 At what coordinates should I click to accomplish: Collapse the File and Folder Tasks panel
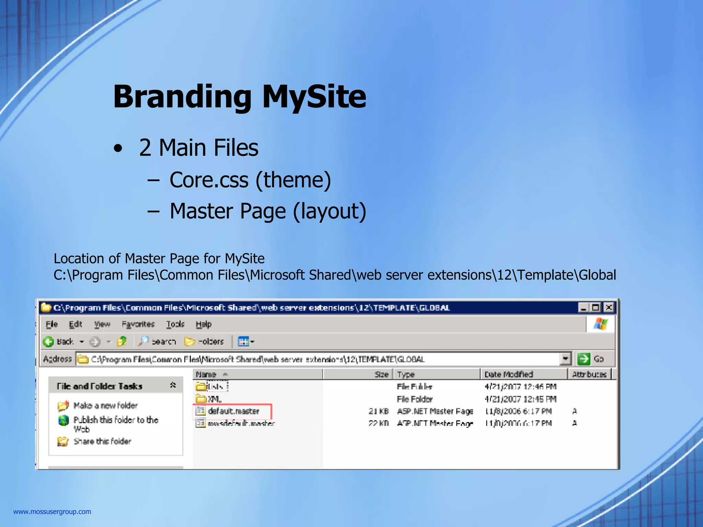click(173, 385)
